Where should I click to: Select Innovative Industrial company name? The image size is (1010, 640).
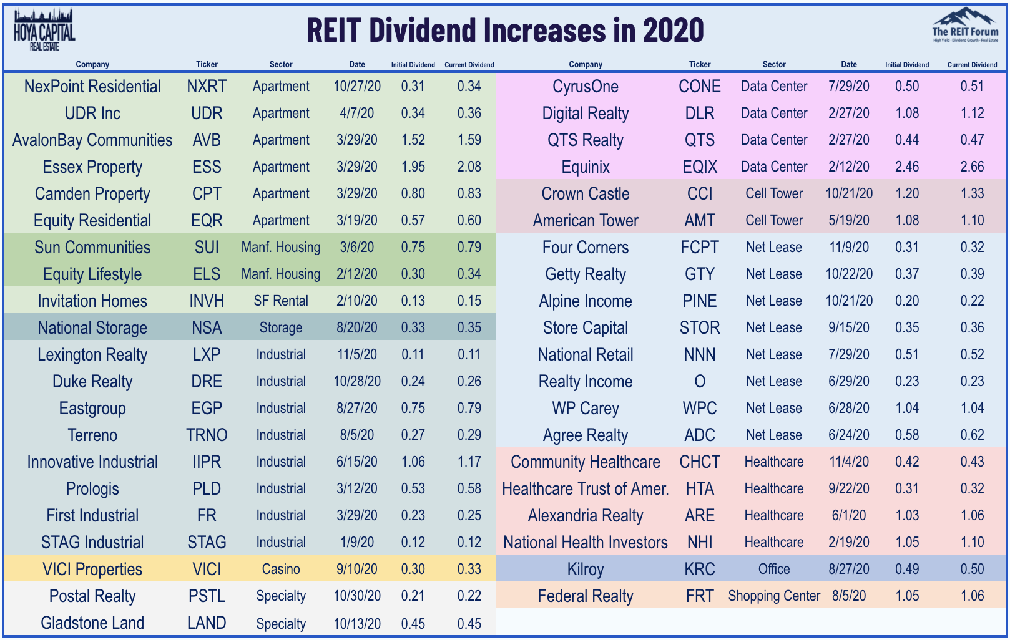pos(92,462)
